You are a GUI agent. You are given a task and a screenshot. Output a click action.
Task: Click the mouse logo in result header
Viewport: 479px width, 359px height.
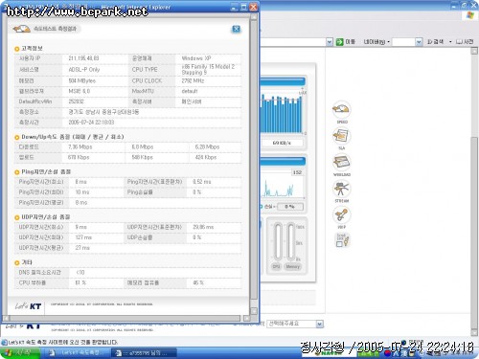[22, 29]
